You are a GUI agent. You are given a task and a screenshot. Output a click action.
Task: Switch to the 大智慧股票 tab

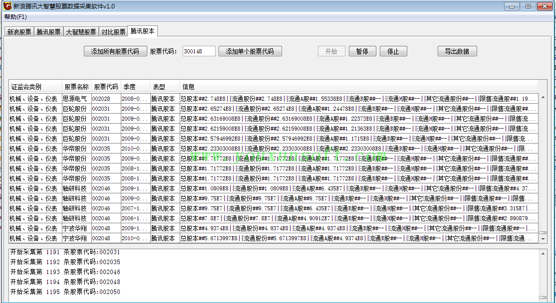[81, 32]
